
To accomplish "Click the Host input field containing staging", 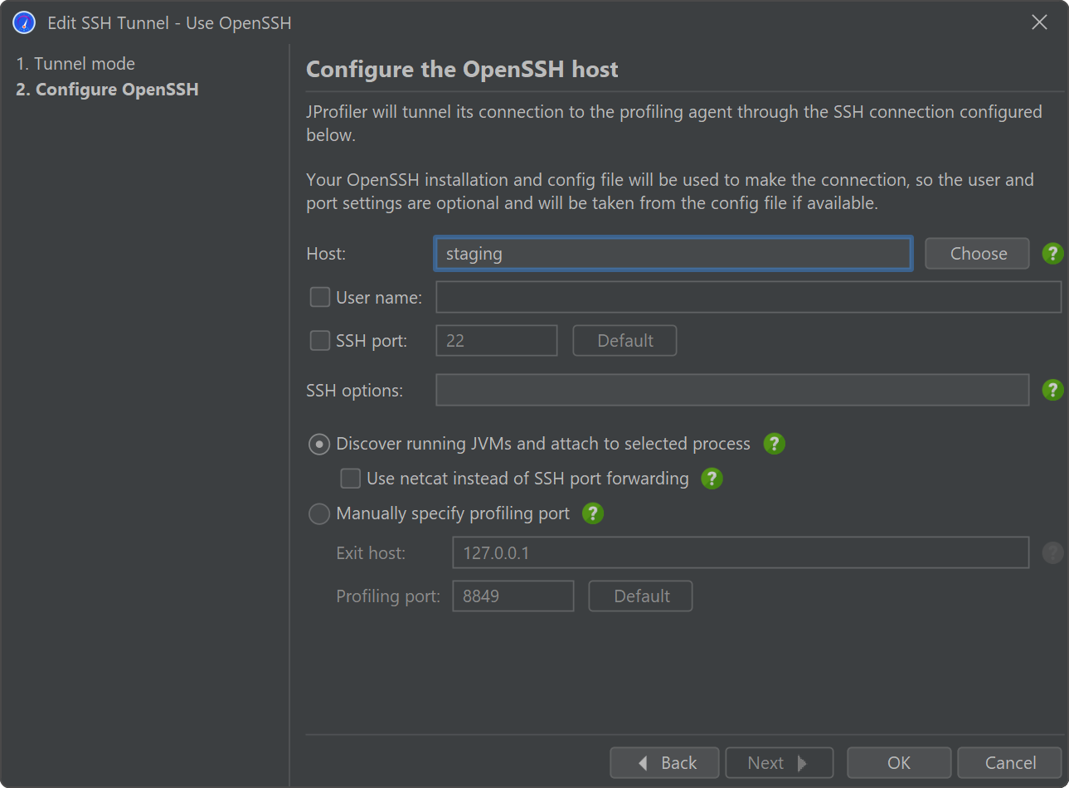I will [x=673, y=254].
